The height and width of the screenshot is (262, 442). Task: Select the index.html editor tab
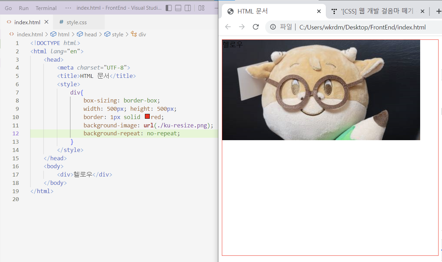pos(27,22)
